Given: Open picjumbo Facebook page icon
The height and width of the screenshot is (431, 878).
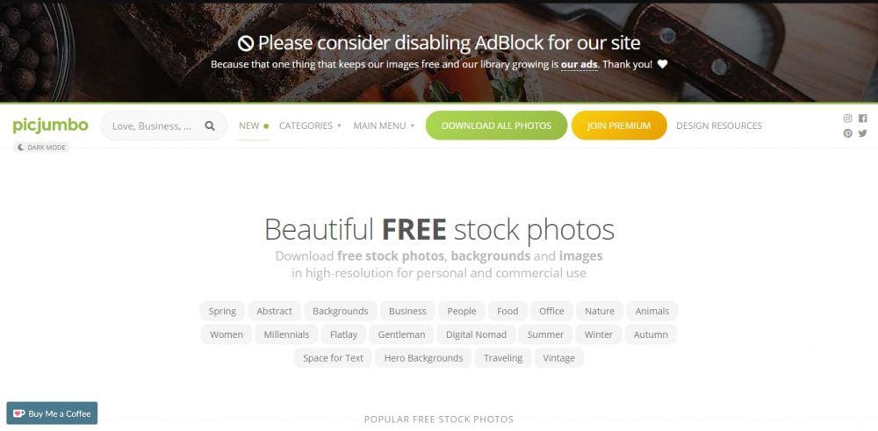Looking at the screenshot, I should pos(862,119).
